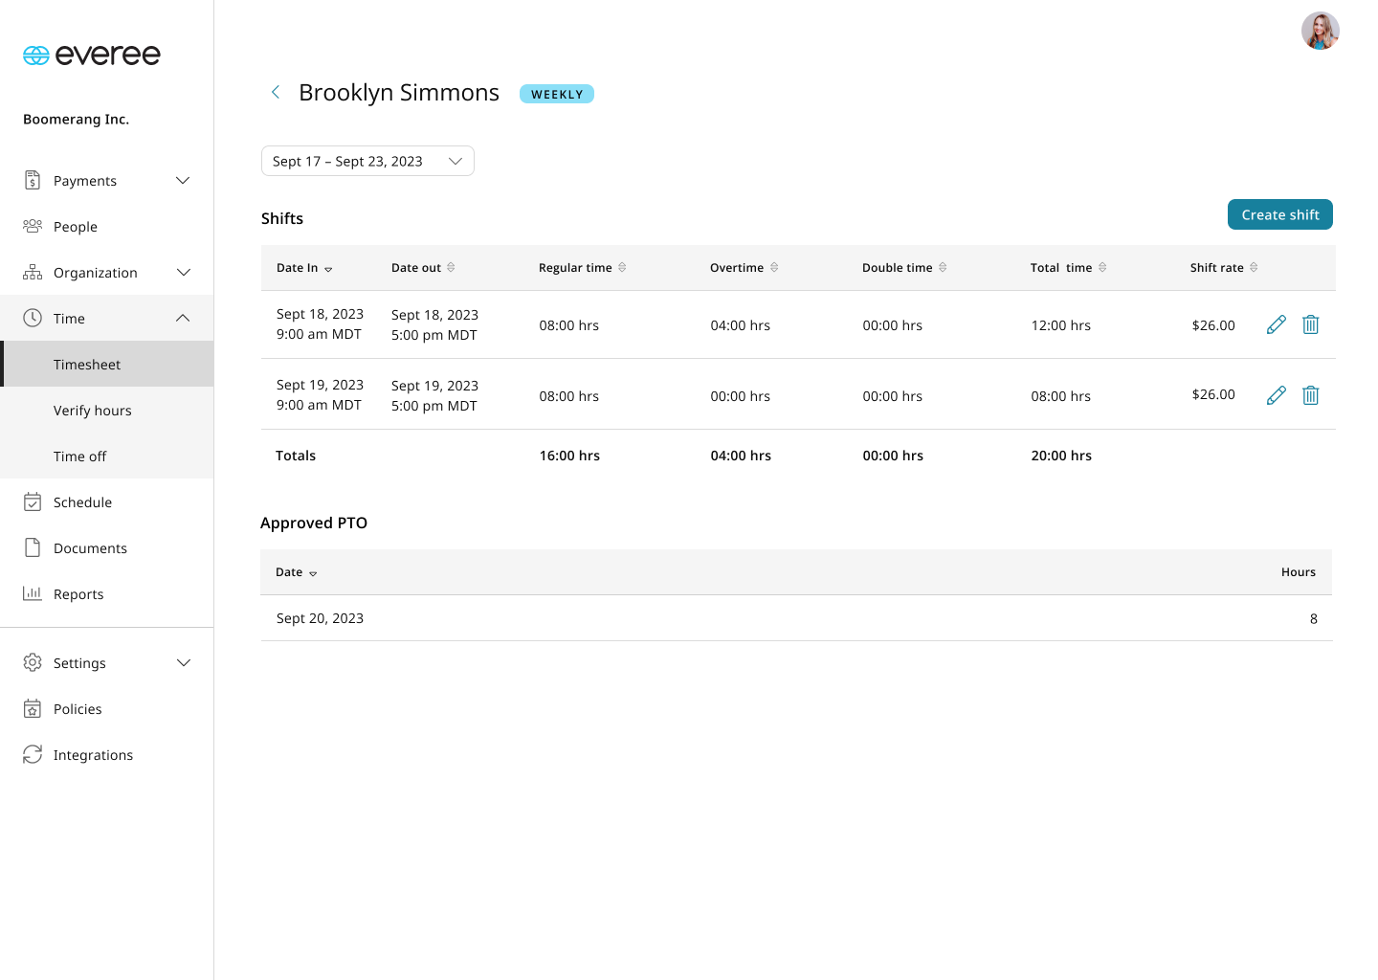Expand the Payments menu
This screenshot has width=1378, height=980.
click(x=107, y=181)
